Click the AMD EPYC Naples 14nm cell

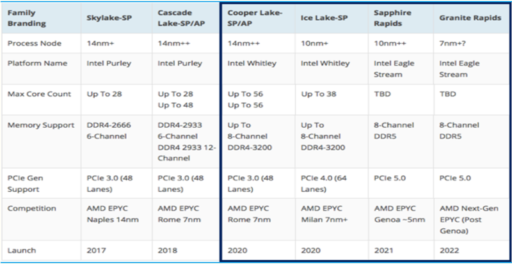[111, 214]
